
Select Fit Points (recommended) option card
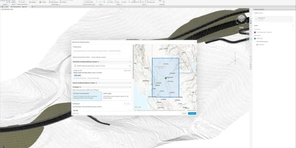(87, 96)
